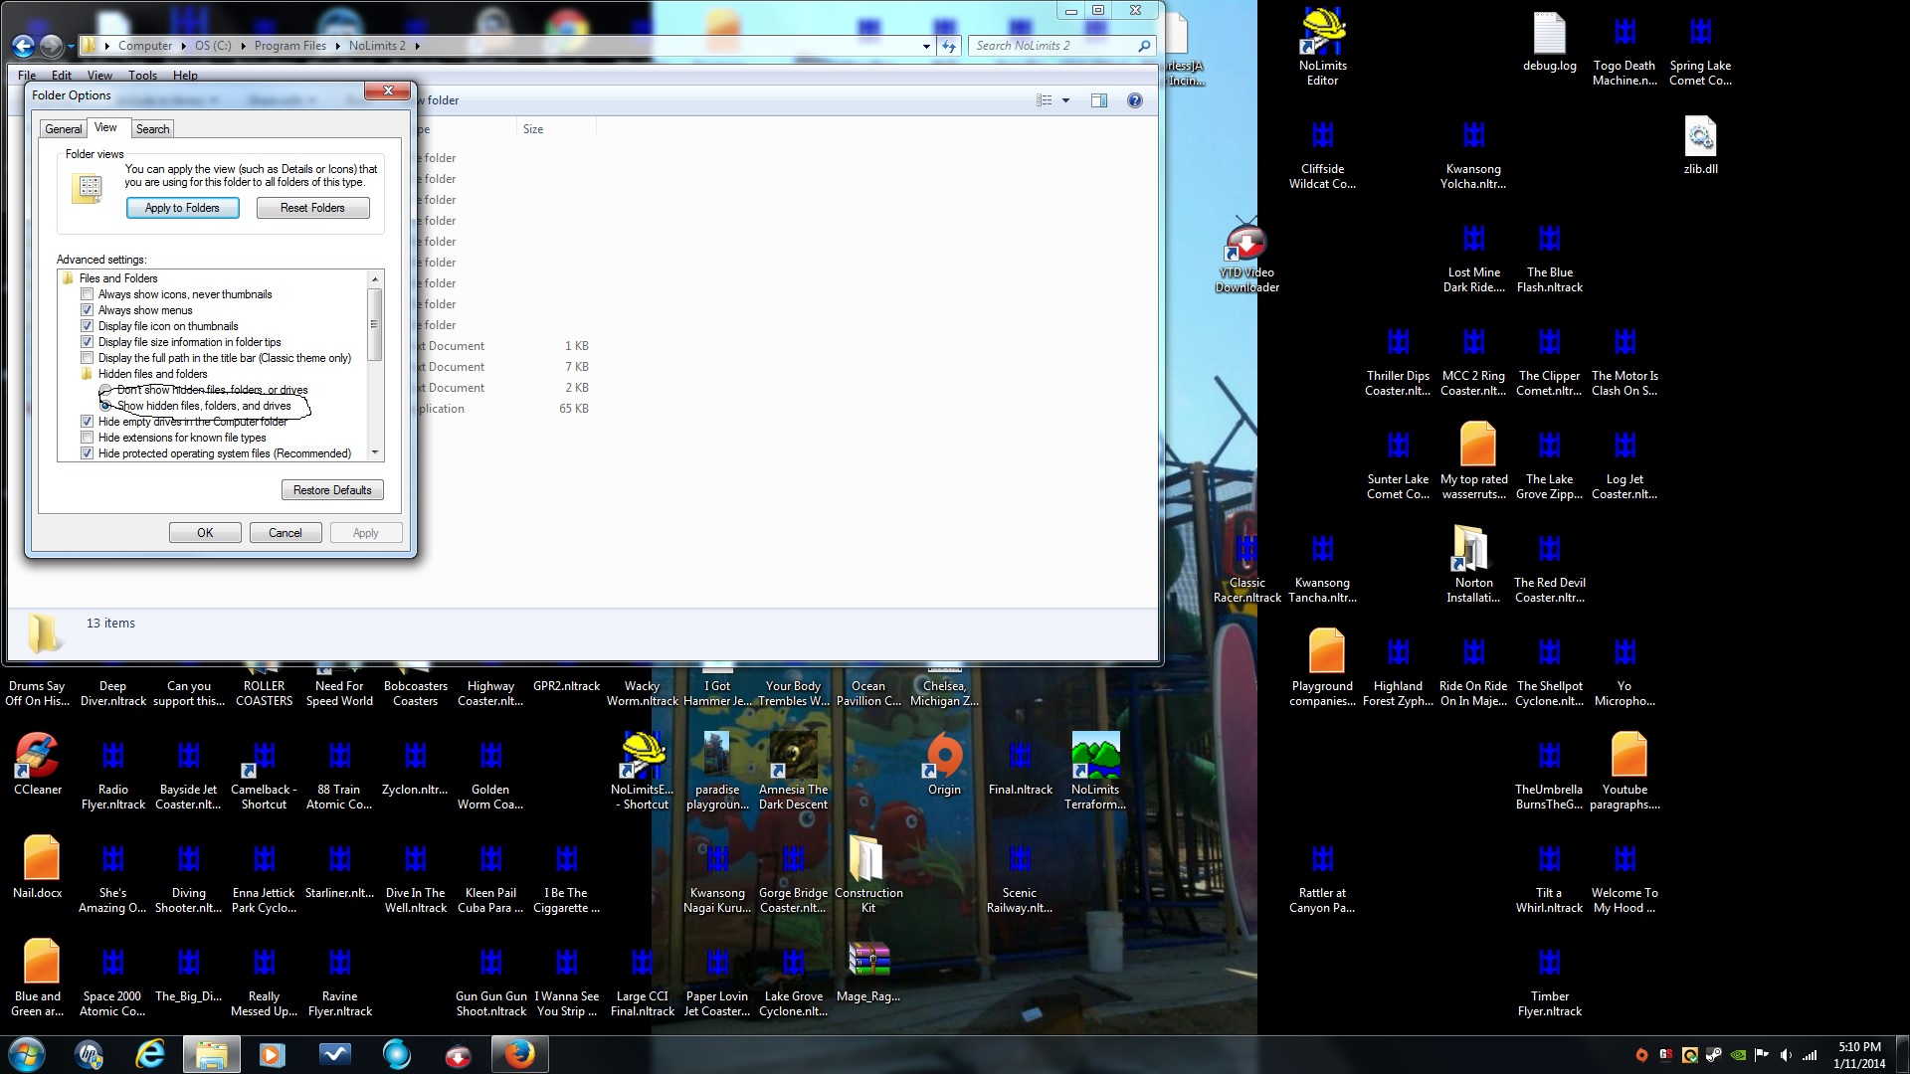The height and width of the screenshot is (1074, 1910).
Task: Open Playground companies document icon
Action: pyautogui.click(x=1322, y=668)
